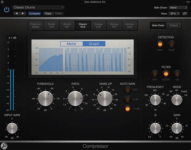Click the Compare button

35,13
